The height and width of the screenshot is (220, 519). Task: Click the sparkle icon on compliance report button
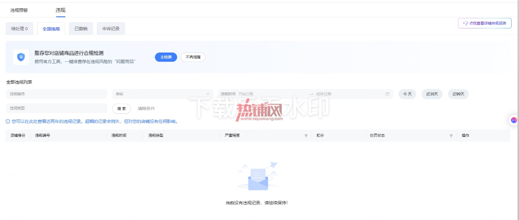coord(465,24)
